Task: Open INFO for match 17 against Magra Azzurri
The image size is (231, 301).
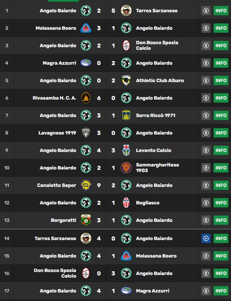Action: pyautogui.click(x=221, y=291)
